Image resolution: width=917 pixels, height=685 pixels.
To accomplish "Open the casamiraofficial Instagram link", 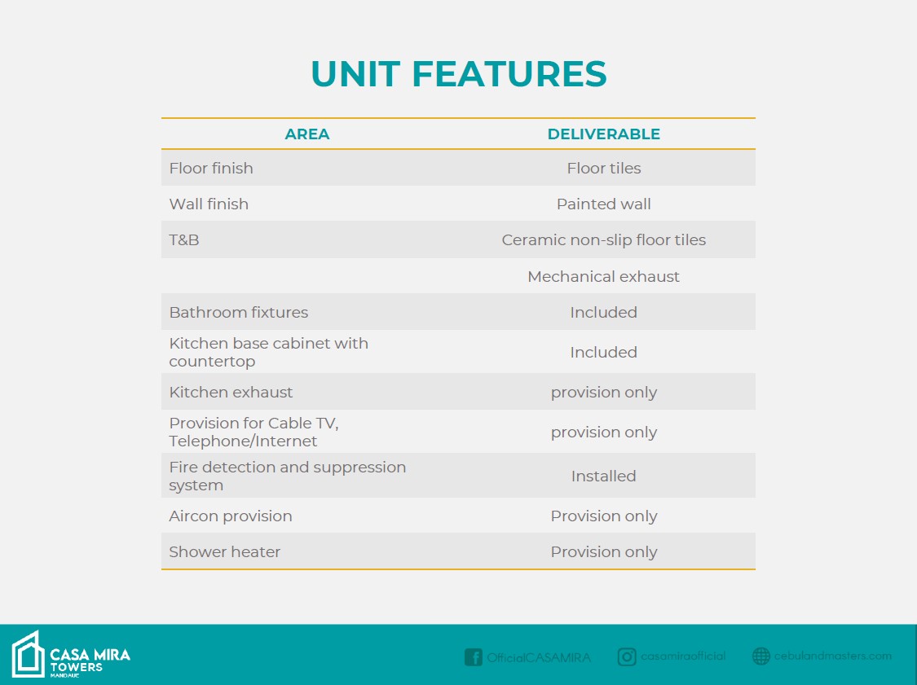I will point(683,656).
